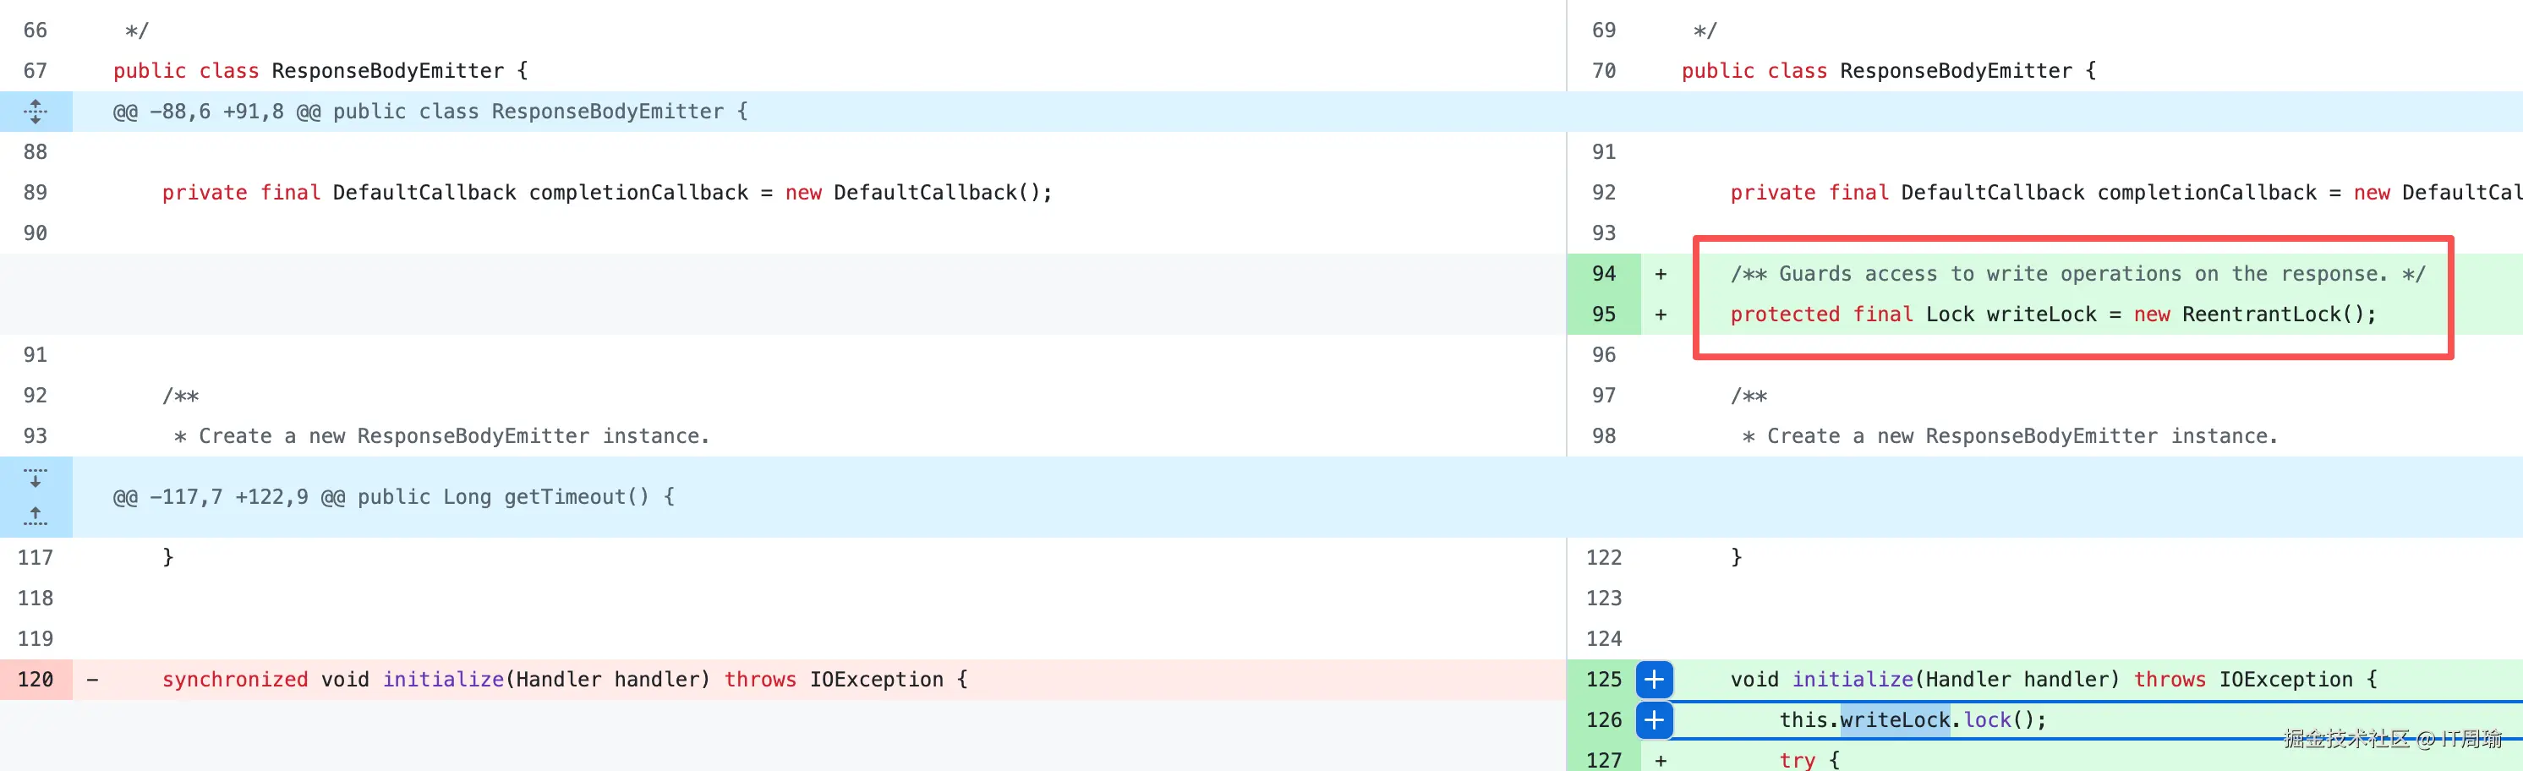Add comment on line 126 with plus icon
The width and height of the screenshot is (2523, 771).
[x=1655, y=720]
